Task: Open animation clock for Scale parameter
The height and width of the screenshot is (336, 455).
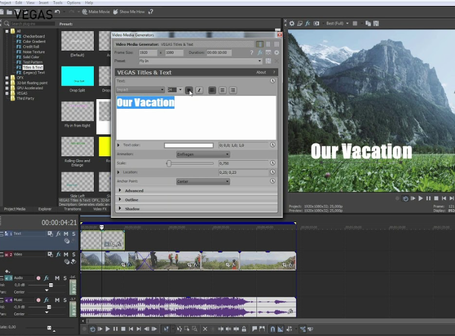Action: click(x=272, y=163)
